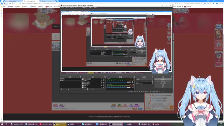Viewport: 224px width, 126px height.
Task: Lock the Display Capture source
Action: (104, 82)
